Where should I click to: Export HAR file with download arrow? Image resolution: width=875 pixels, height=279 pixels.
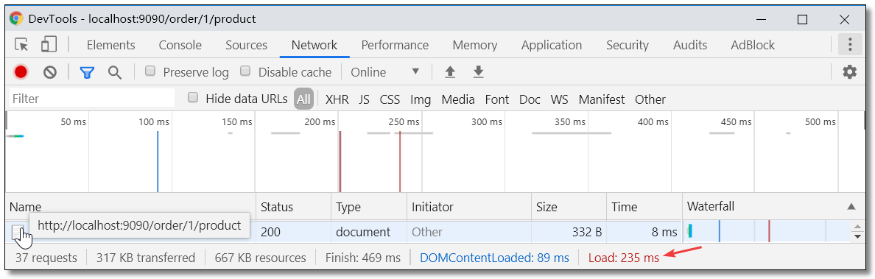(x=478, y=72)
